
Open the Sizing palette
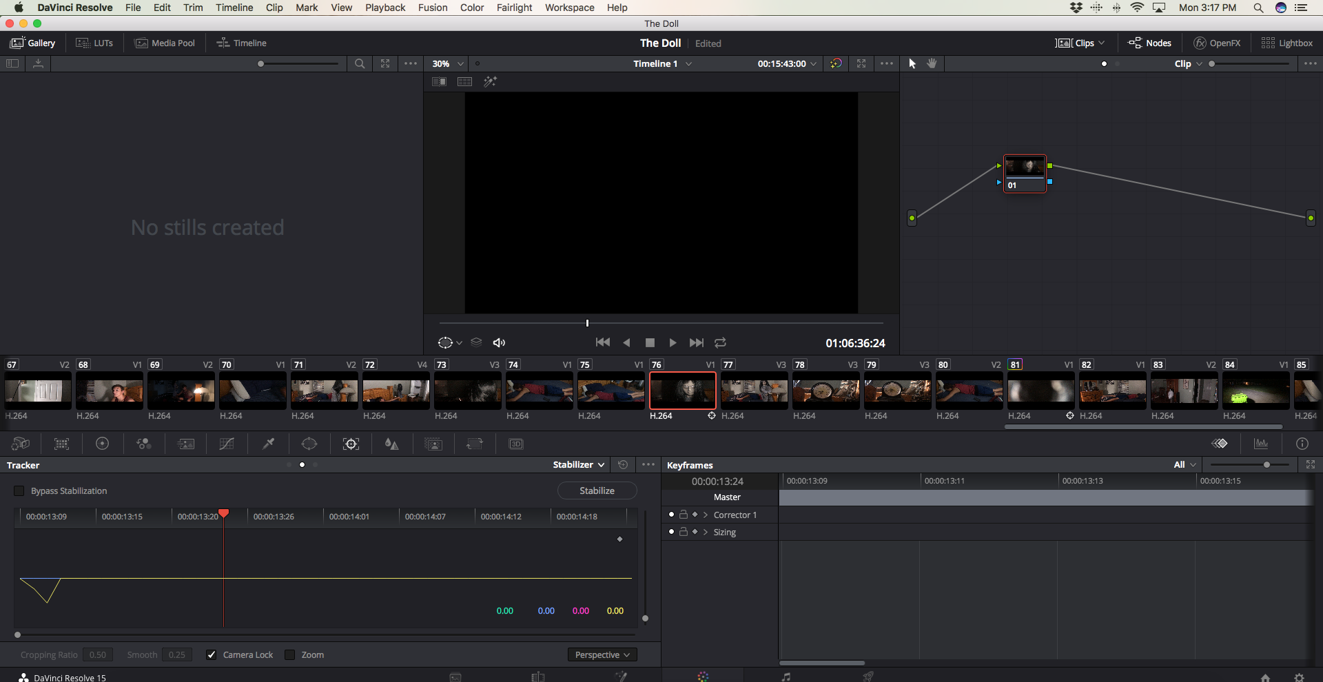click(475, 444)
